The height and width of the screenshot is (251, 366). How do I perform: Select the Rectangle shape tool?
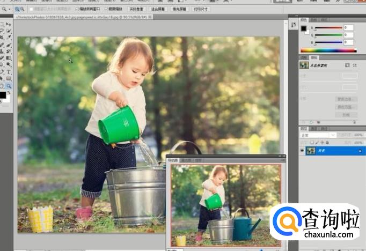(x=9, y=79)
